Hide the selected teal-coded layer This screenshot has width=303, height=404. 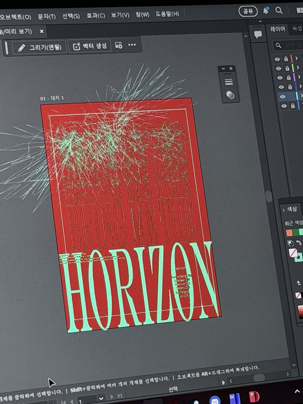[282, 97]
